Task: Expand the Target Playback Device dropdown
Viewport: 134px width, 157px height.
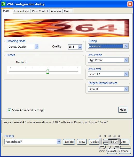Action: pyautogui.click(x=108, y=89)
